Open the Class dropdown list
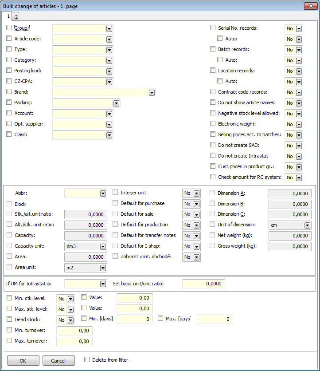 click(x=109, y=135)
